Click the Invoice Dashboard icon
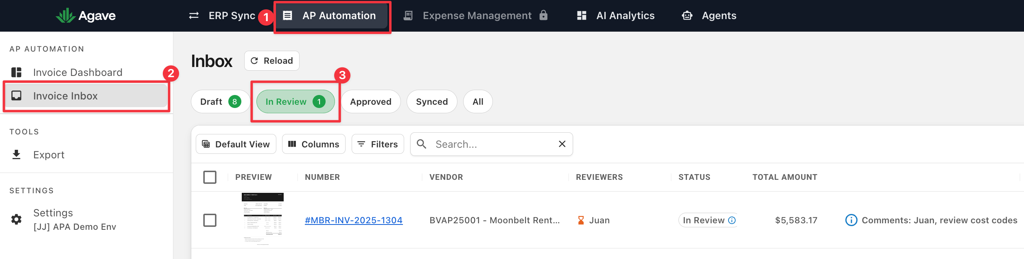Image resolution: width=1024 pixels, height=259 pixels. click(16, 72)
